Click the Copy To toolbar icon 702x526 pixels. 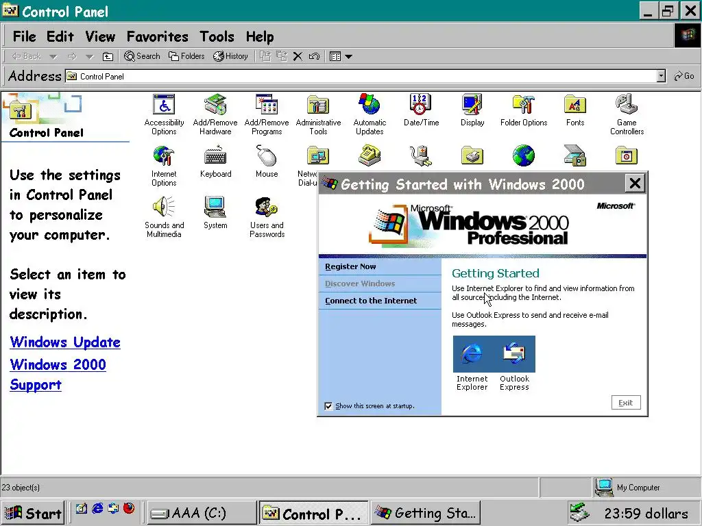pos(282,56)
